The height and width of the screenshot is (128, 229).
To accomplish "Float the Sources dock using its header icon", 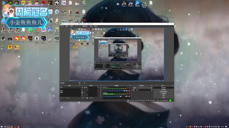I will [101, 86].
